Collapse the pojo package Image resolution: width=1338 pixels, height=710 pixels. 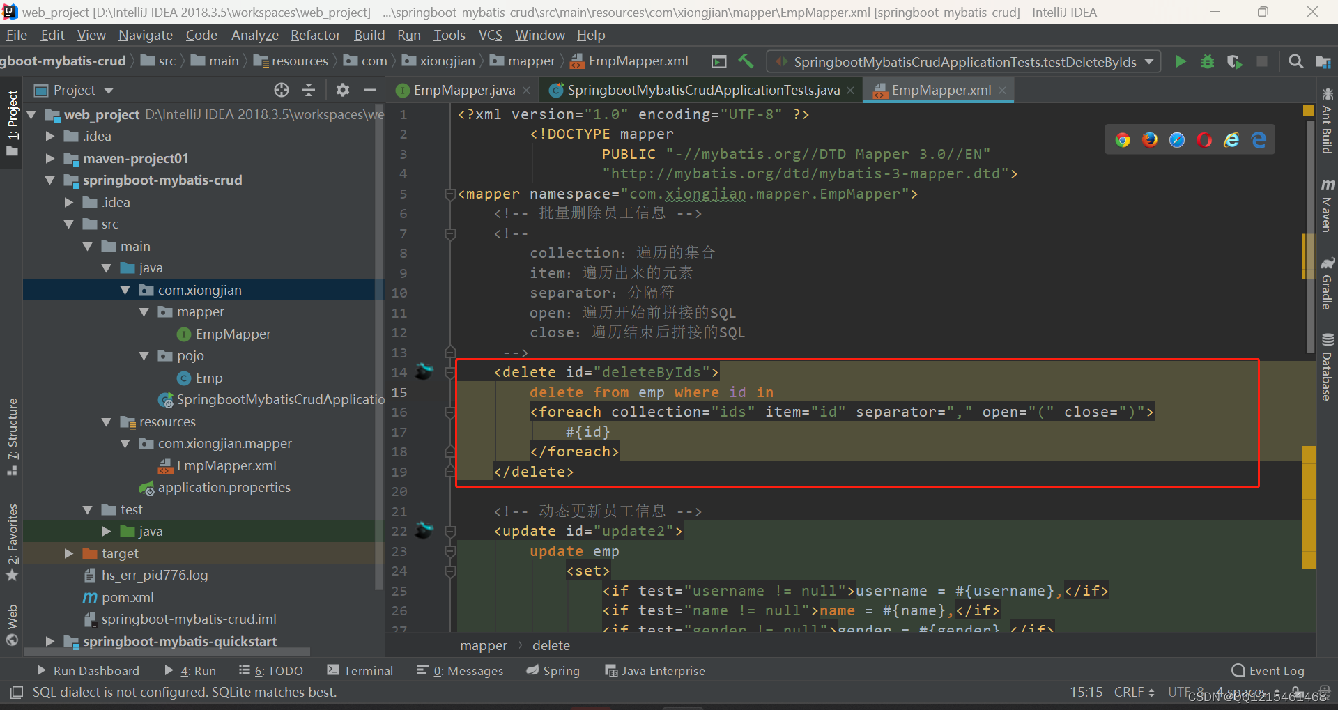click(x=144, y=355)
